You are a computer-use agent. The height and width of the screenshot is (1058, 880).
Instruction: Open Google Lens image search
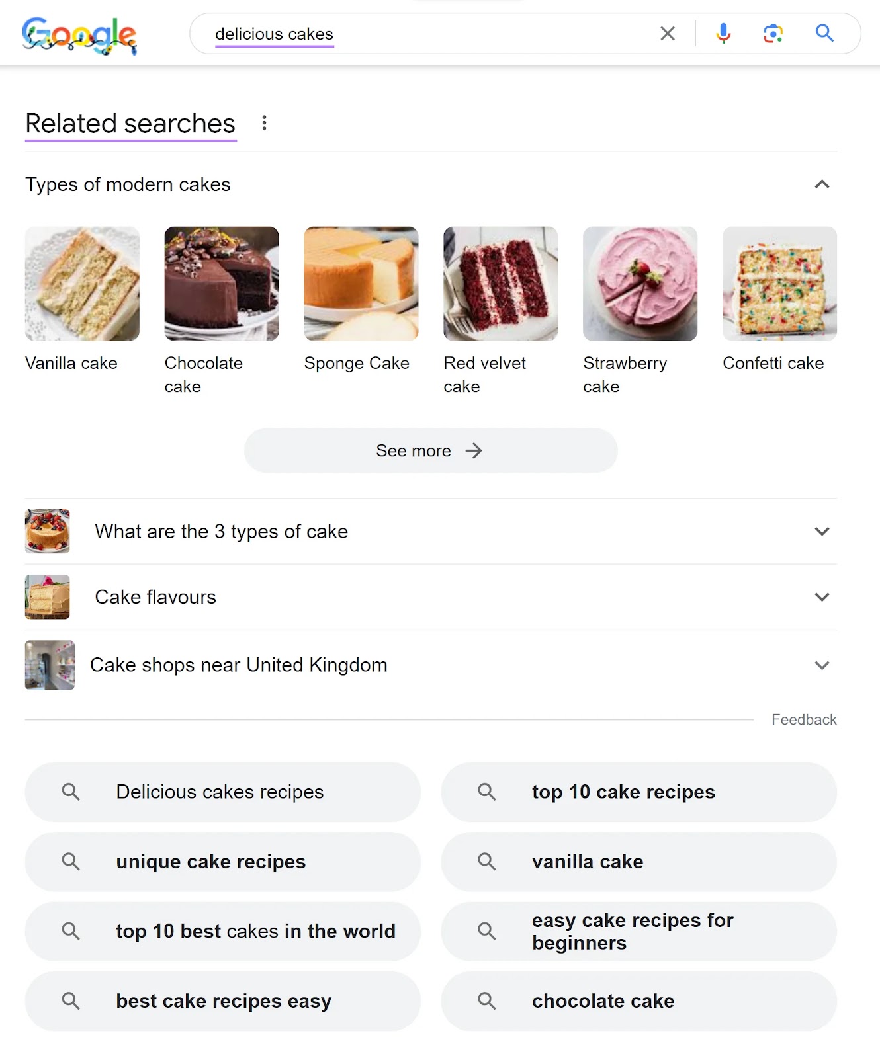(x=773, y=33)
